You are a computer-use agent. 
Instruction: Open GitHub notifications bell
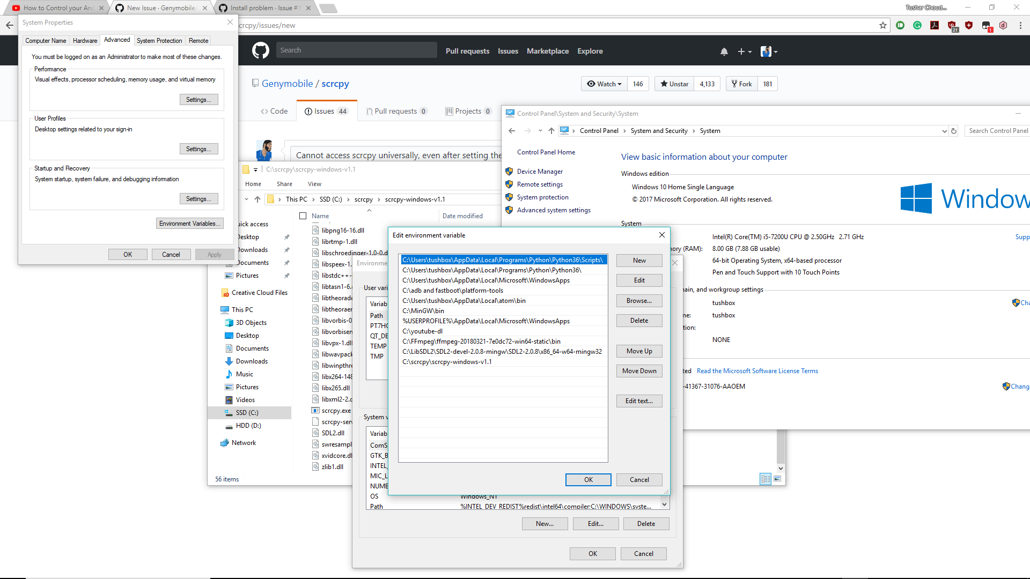pyautogui.click(x=724, y=51)
